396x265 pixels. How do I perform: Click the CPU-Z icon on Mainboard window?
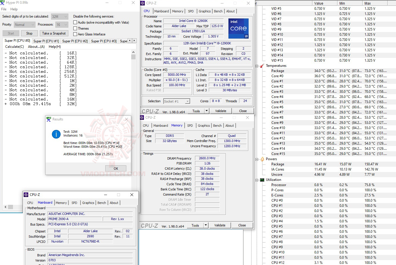tap(26, 195)
